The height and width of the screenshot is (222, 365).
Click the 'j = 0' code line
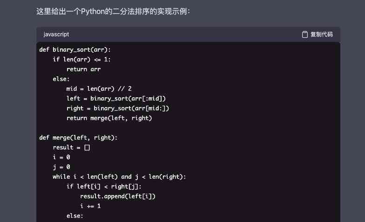(61, 167)
